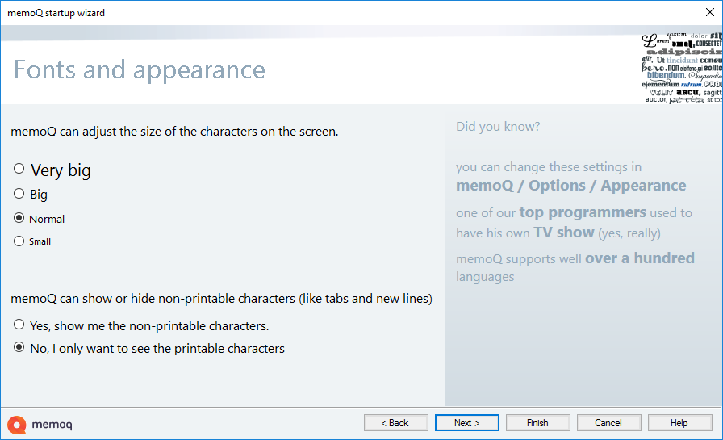Go back with the Back button

pos(396,423)
